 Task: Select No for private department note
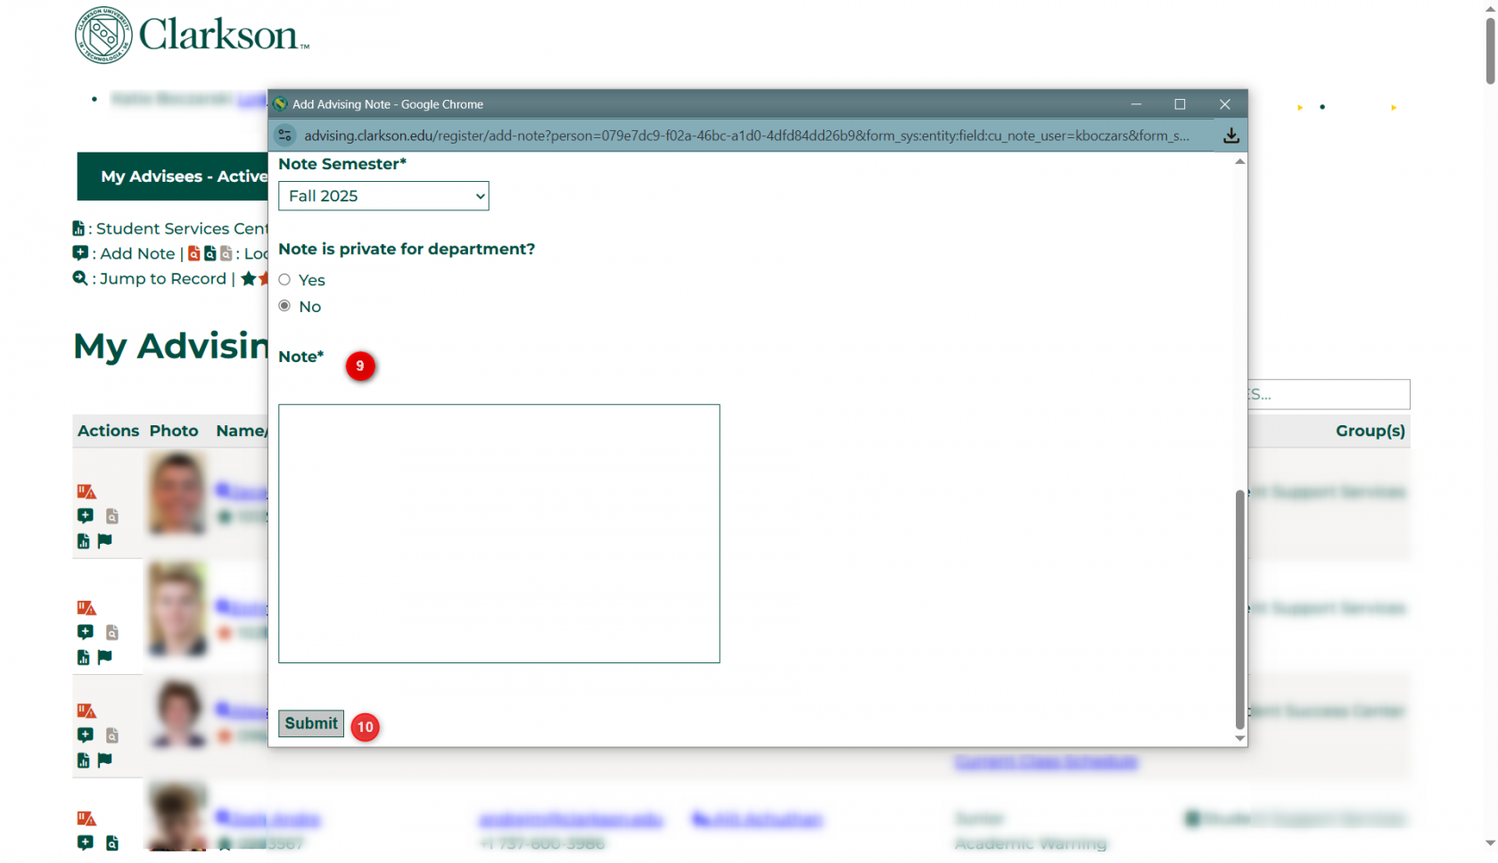(x=284, y=306)
